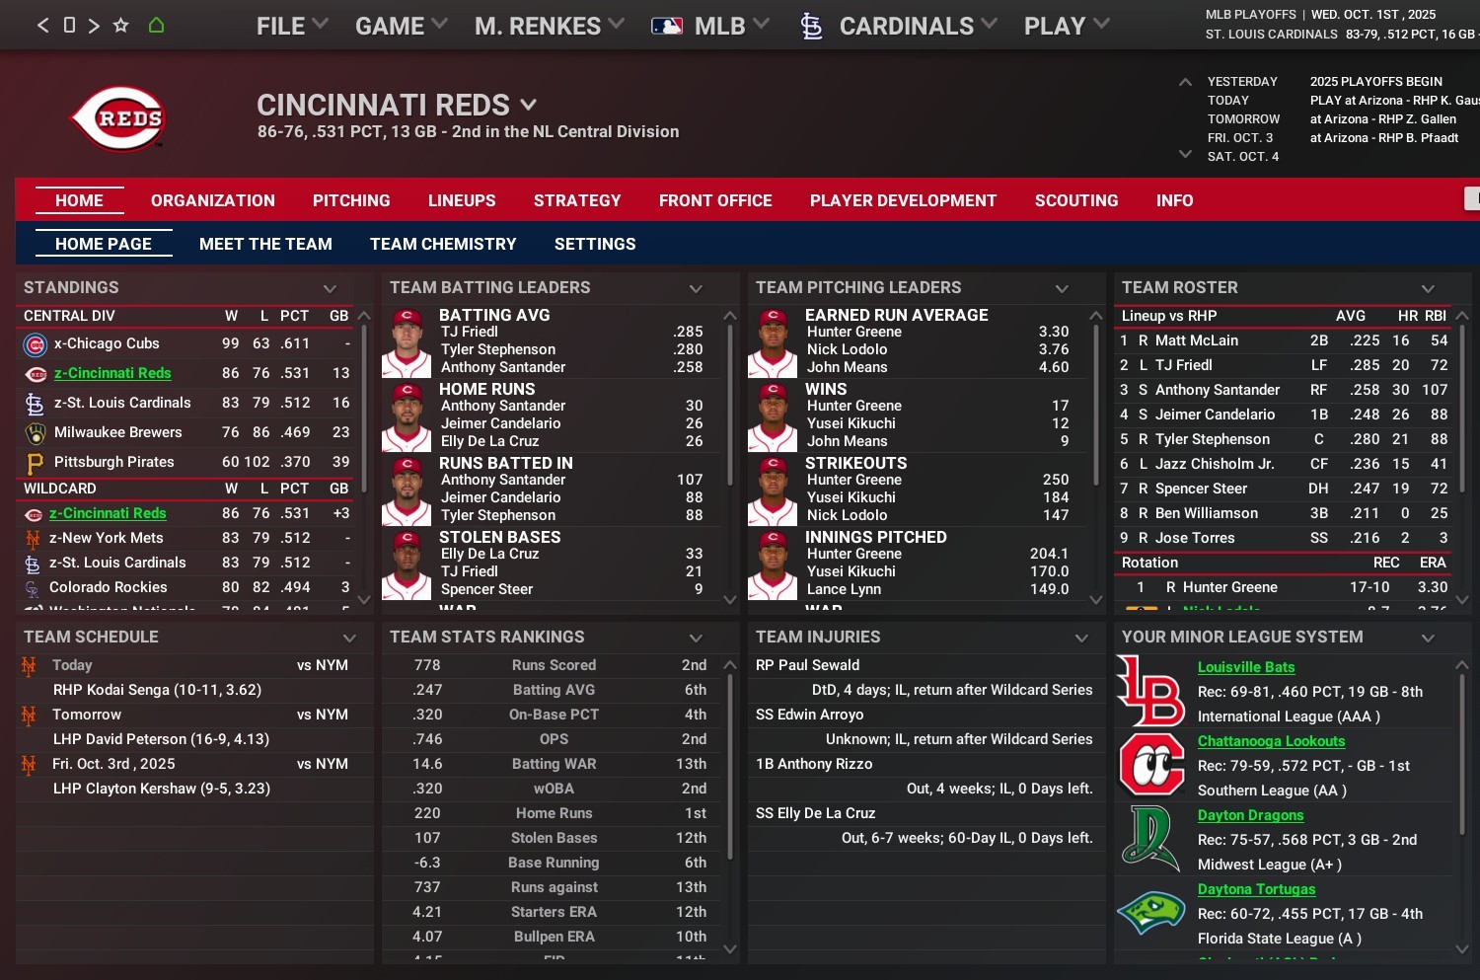The image size is (1480, 980).
Task: Open the Daytona Tortugas link
Action: click(1257, 889)
